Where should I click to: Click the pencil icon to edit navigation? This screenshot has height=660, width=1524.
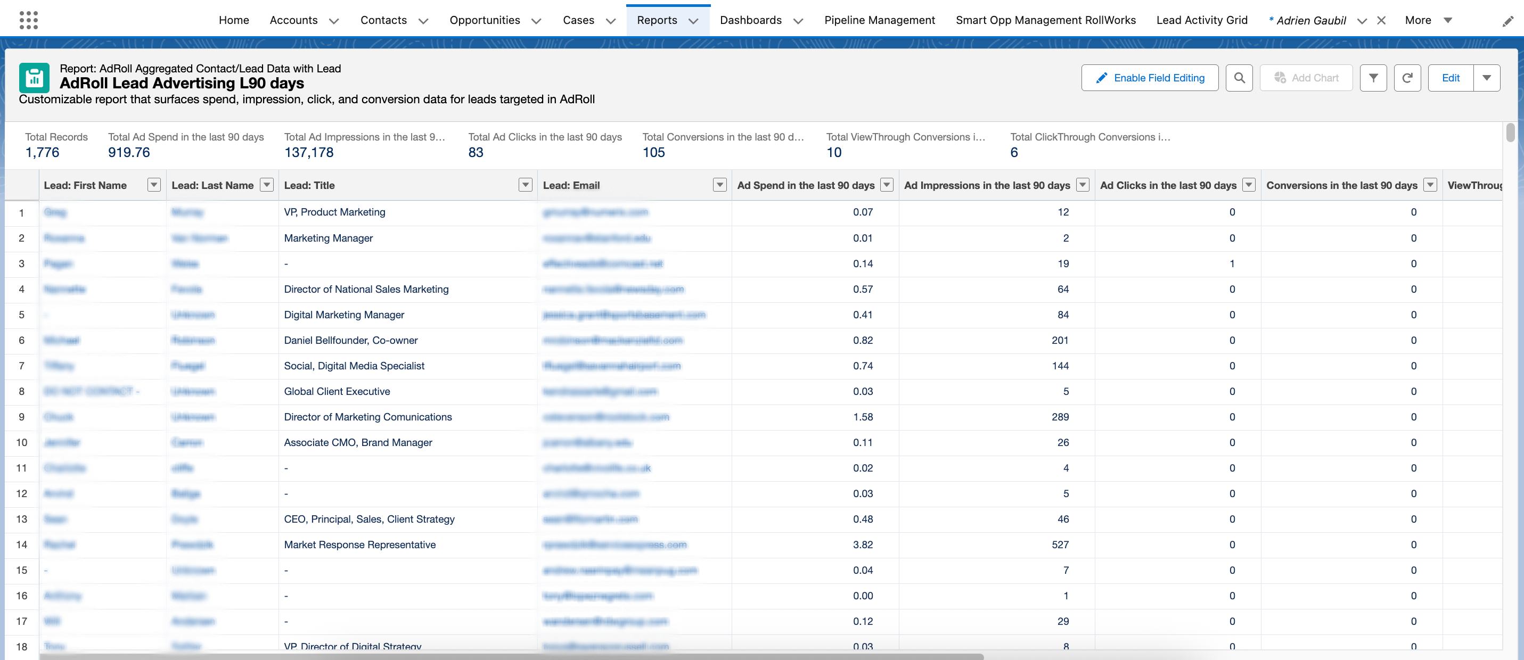coord(1507,21)
